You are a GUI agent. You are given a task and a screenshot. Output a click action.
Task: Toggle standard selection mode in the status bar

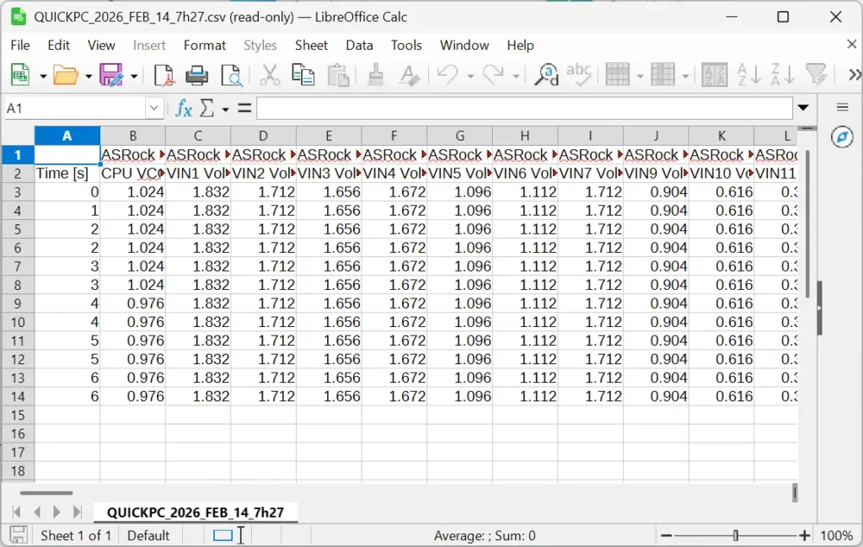[224, 535]
